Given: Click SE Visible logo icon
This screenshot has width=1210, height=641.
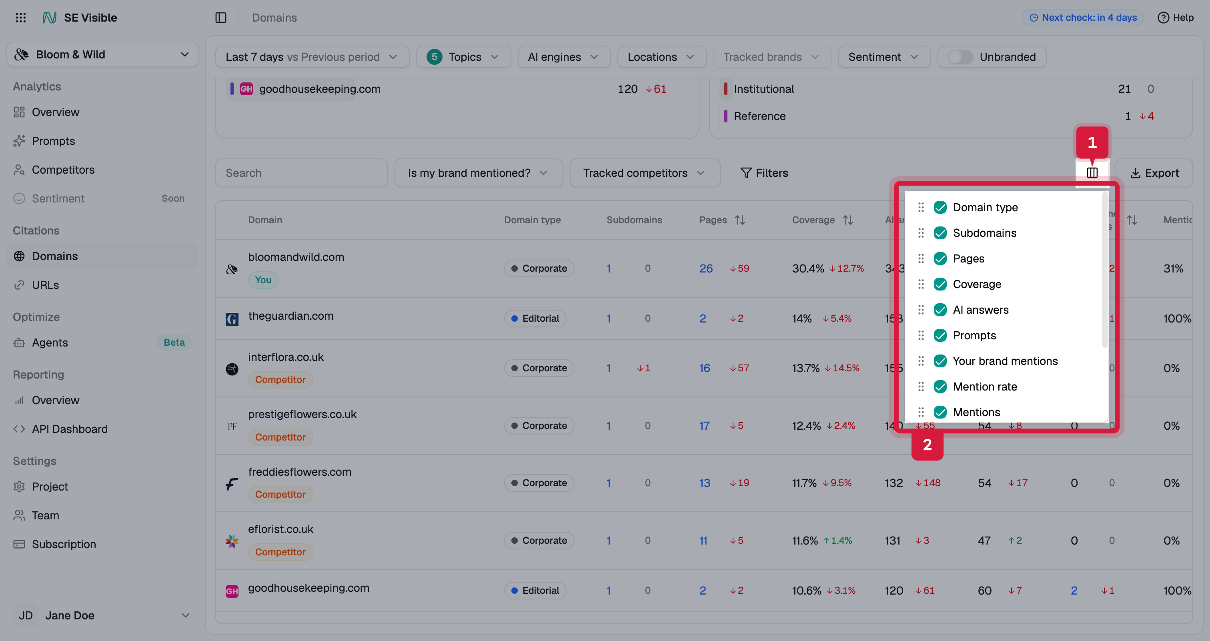Looking at the screenshot, I should (49, 17).
